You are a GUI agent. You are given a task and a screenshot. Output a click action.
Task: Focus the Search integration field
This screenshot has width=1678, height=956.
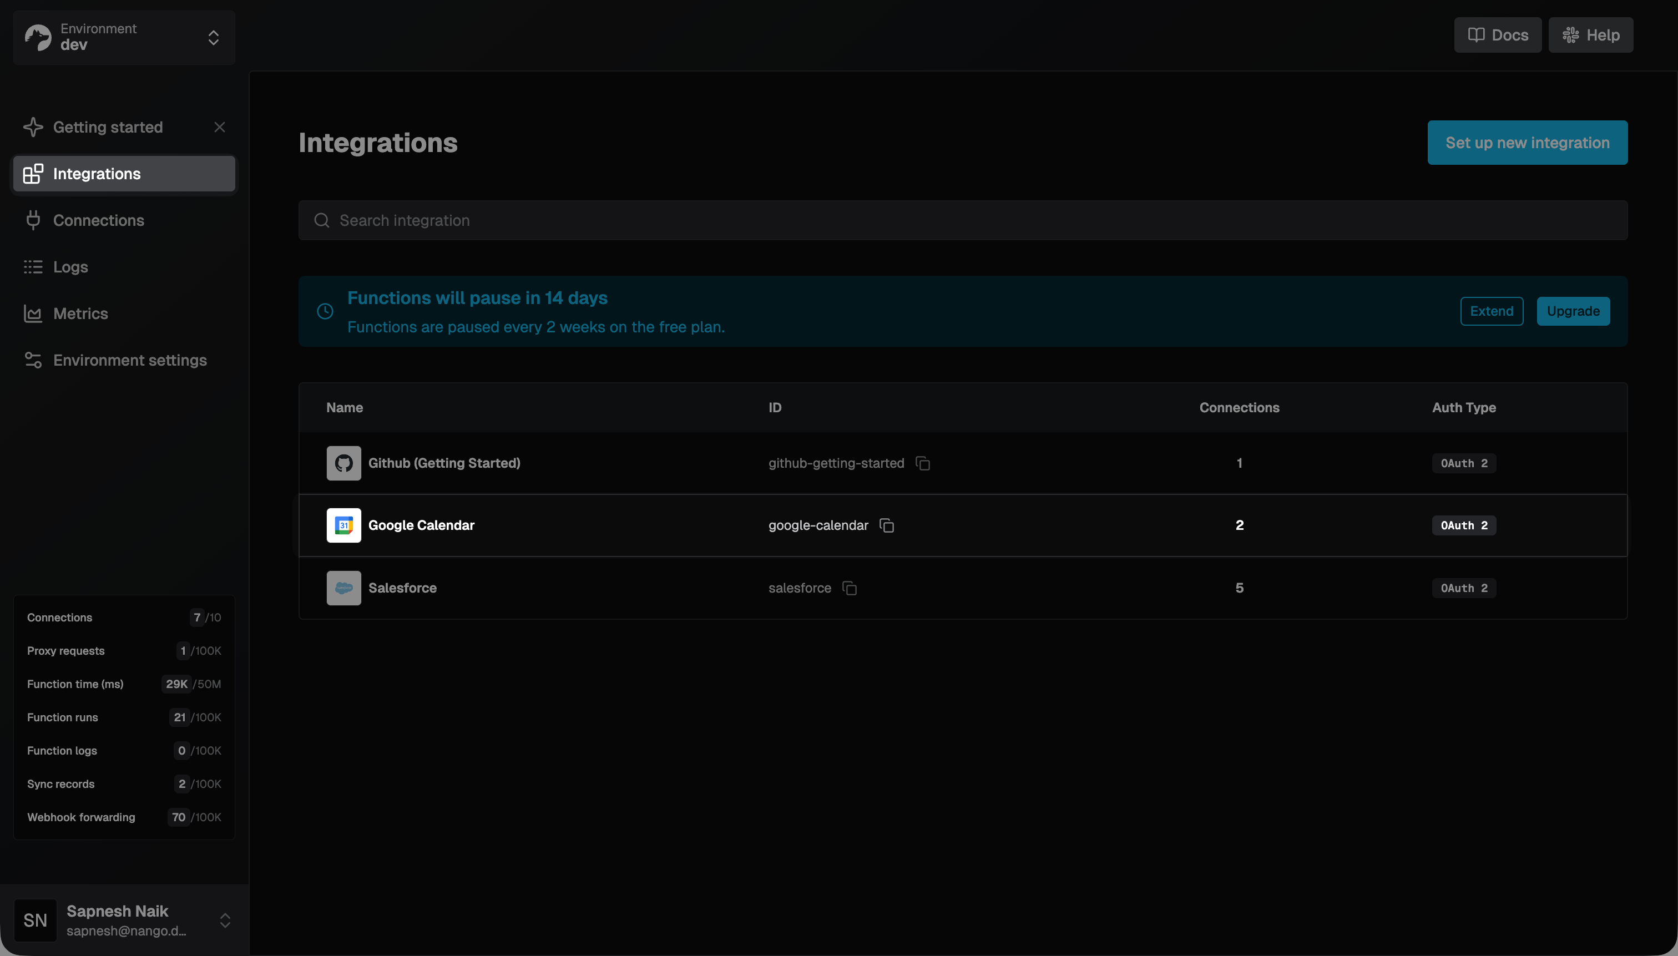click(962, 221)
